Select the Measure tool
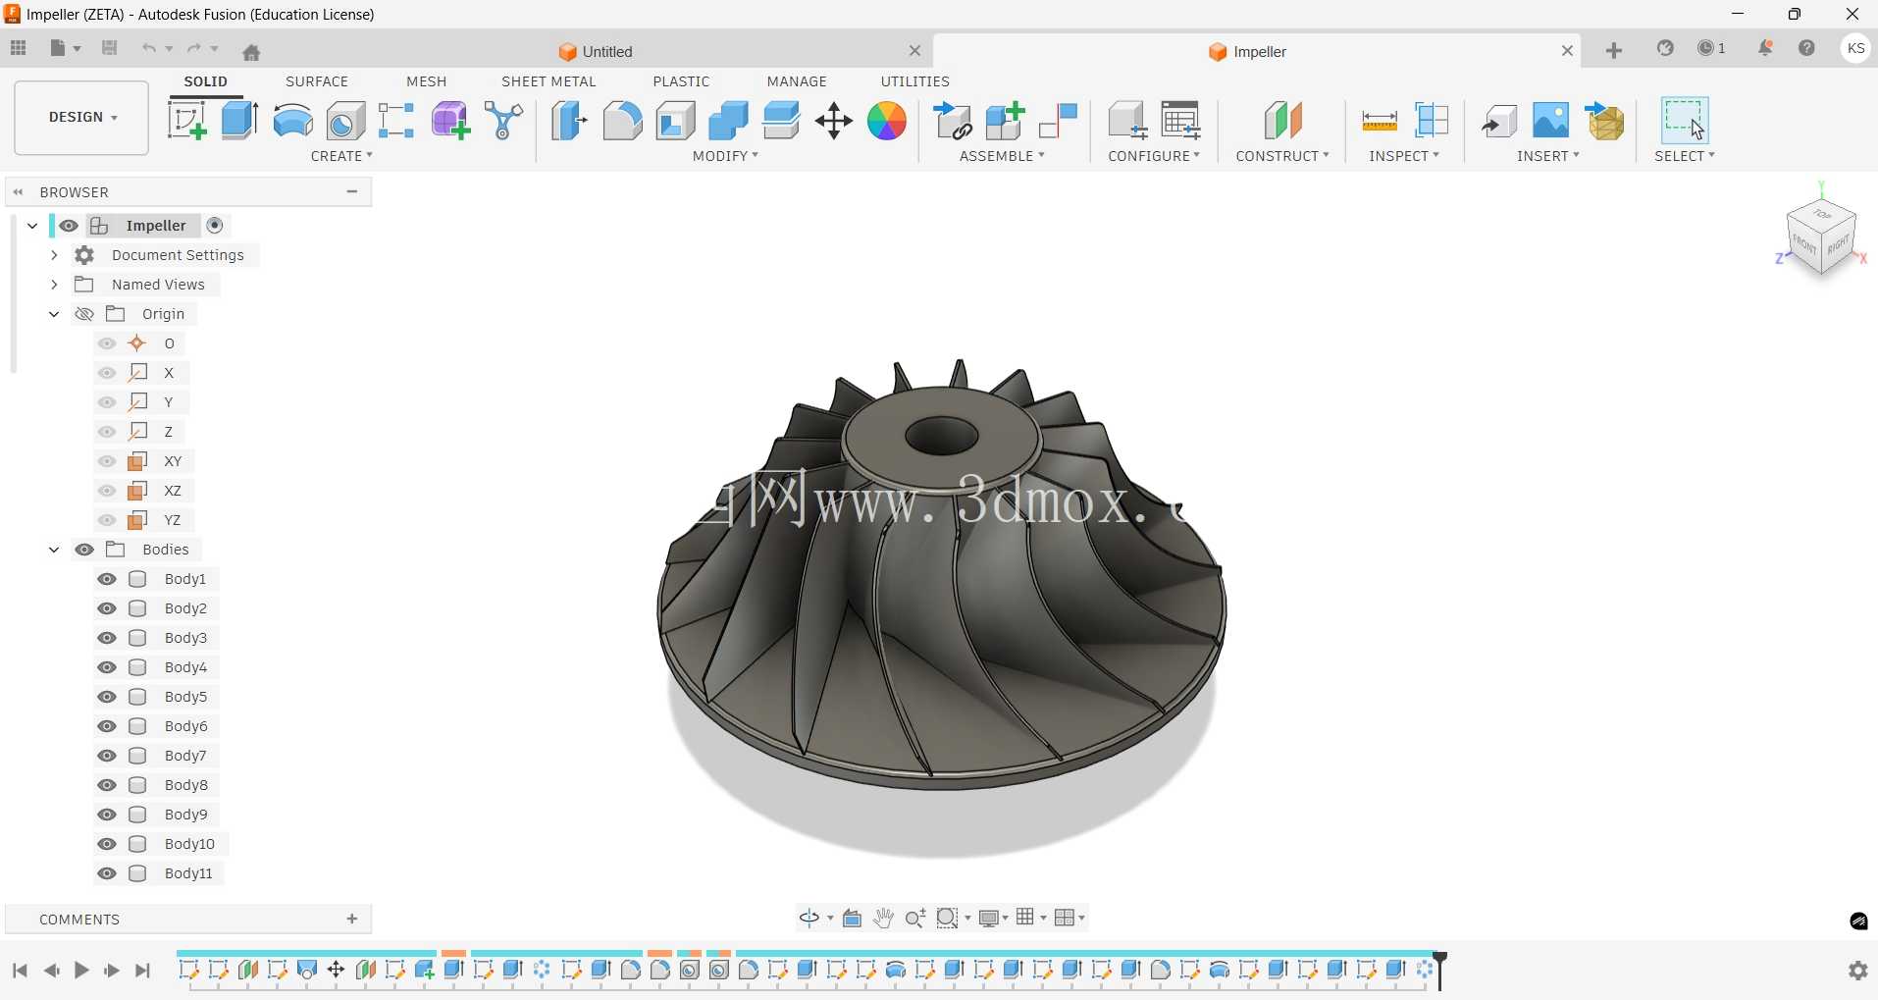 [x=1380, y=121]
